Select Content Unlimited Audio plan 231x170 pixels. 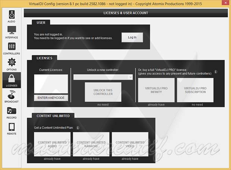click(52, 144)
